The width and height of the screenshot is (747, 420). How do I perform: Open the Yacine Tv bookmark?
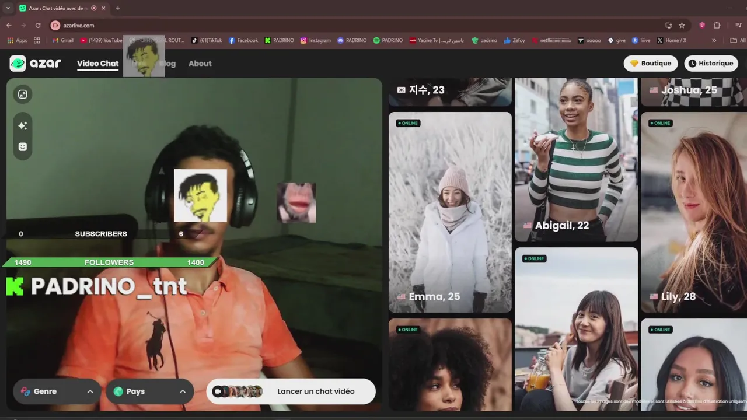tap(437, 40)
